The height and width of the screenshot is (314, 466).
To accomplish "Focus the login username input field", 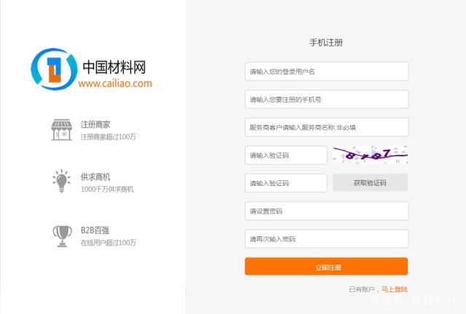I will (x=326, y=71).
